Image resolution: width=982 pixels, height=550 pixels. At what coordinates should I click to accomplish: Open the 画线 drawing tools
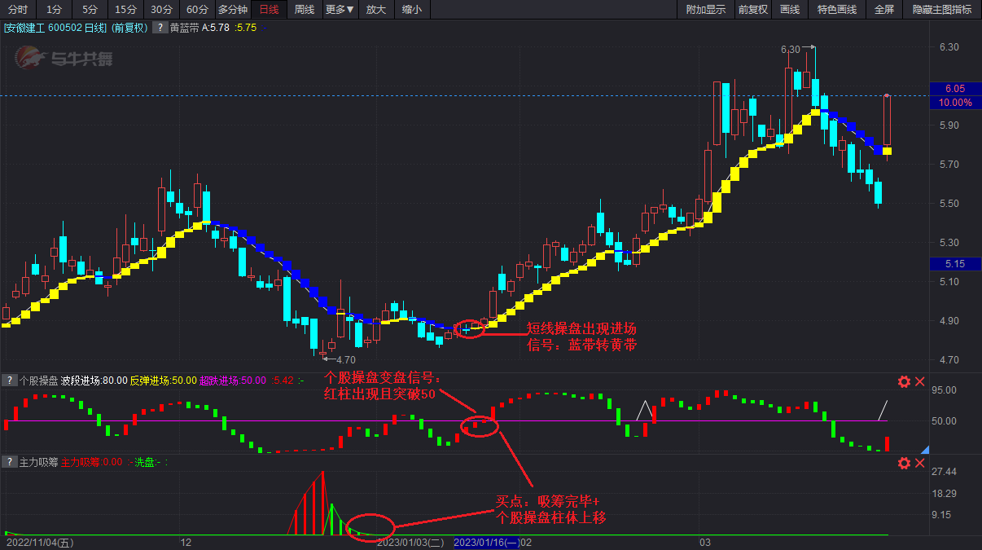790,10
